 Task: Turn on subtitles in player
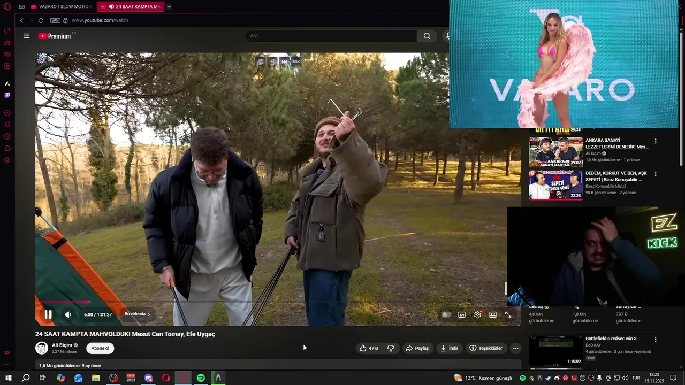pos(462,314)
